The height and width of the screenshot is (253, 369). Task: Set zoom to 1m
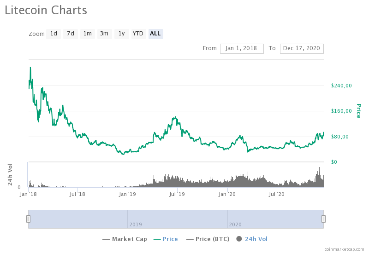tap(87, 34)
